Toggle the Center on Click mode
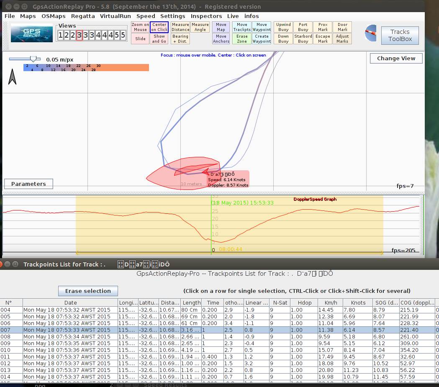Screen dimensions: 439x387 pos(159,27)
